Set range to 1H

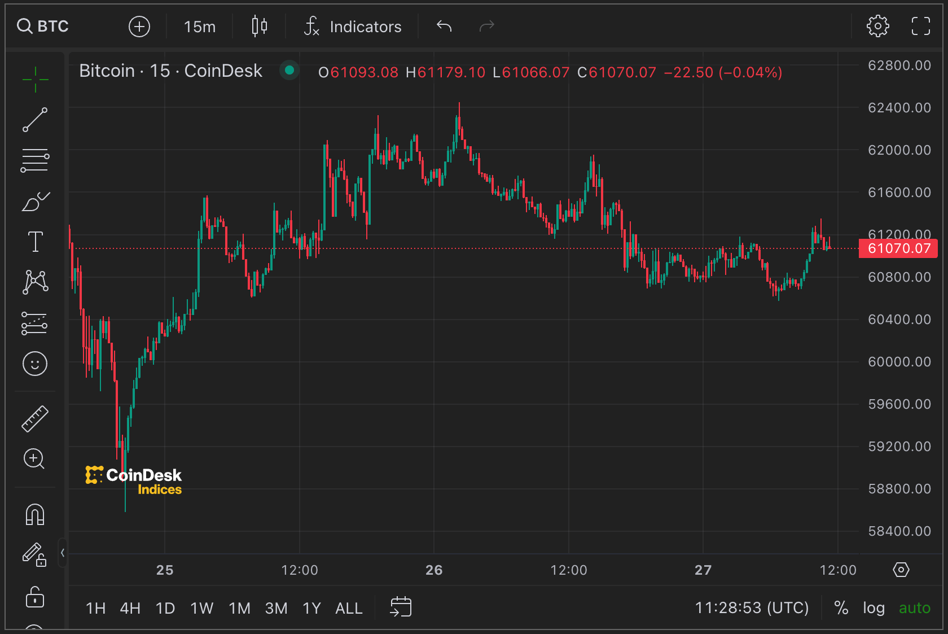point(96,608)
